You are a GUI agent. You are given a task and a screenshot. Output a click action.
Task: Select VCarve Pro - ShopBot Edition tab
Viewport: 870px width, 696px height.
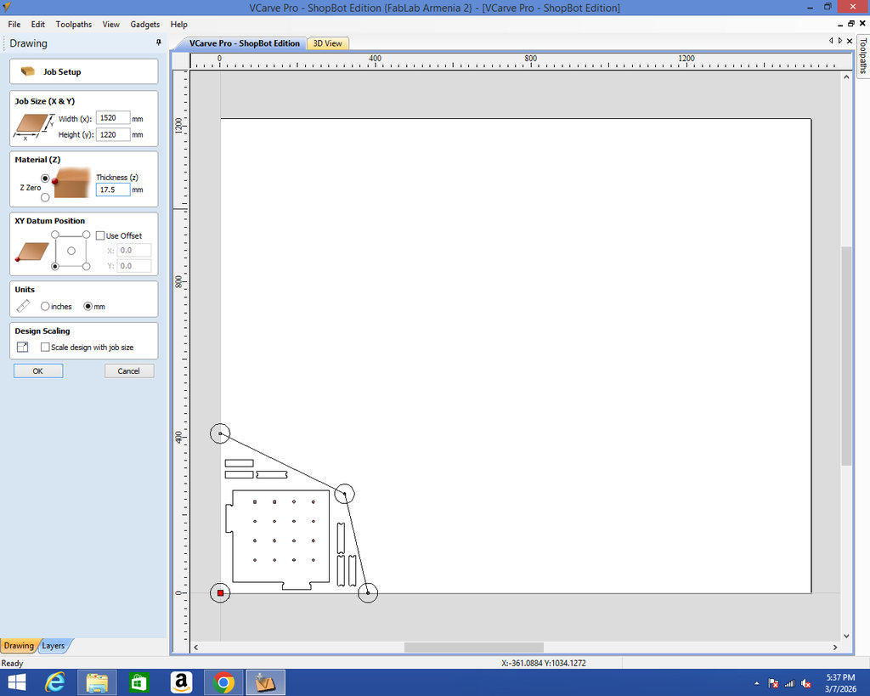[x=244, y=43]
